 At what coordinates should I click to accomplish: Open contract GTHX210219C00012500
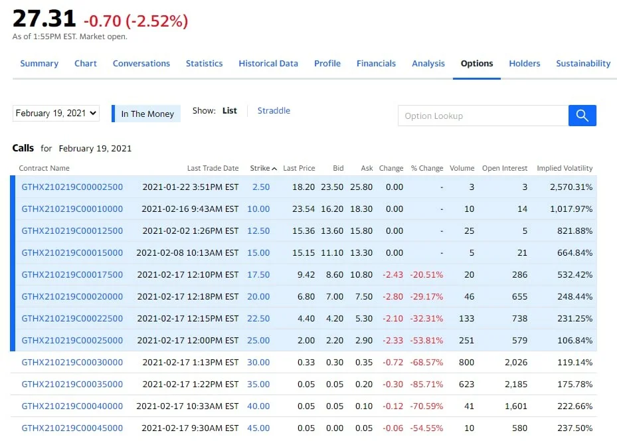point(72,231)
